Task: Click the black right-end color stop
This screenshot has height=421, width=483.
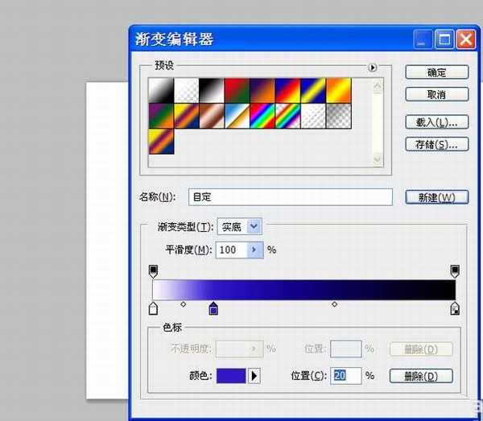Action: coord(455,309)
